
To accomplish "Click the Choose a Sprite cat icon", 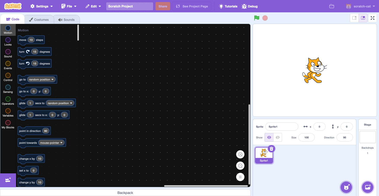I will (x=346, y=187).
